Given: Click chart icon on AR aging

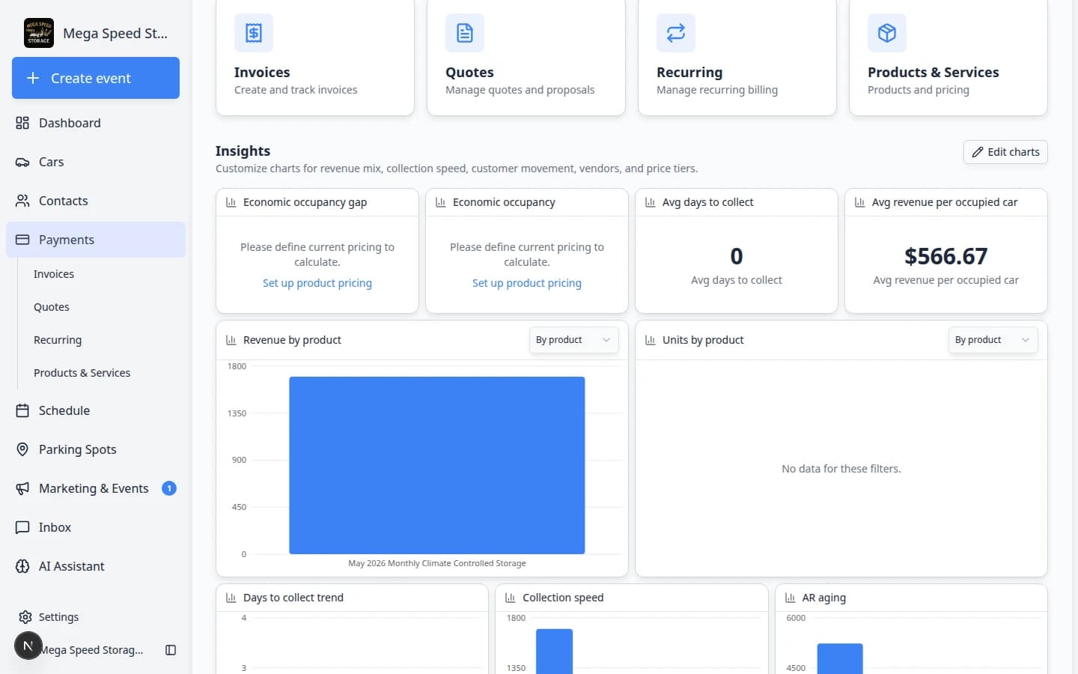Looking at the screenshot, I should tap(790, 598).
